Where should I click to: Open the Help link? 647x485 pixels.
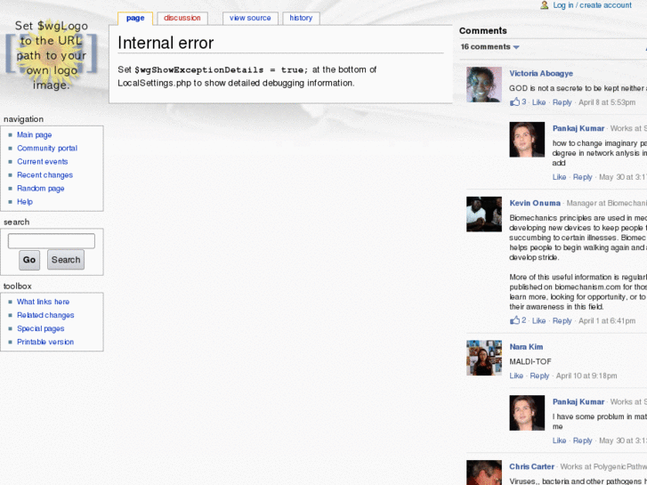pos(25,201)
